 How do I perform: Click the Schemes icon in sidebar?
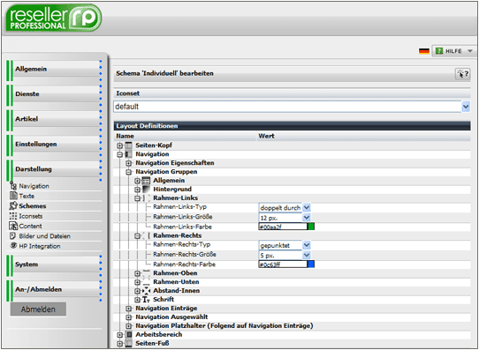[x=13, y=205]
